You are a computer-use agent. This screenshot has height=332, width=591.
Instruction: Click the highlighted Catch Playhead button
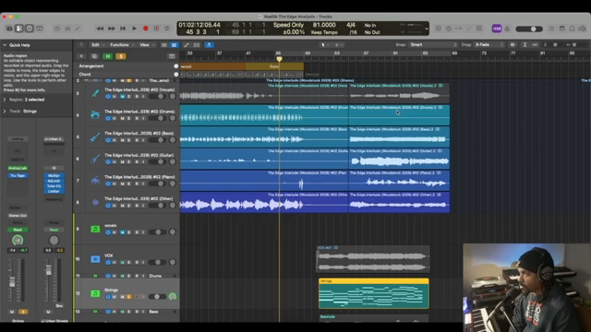click(210, 45)
